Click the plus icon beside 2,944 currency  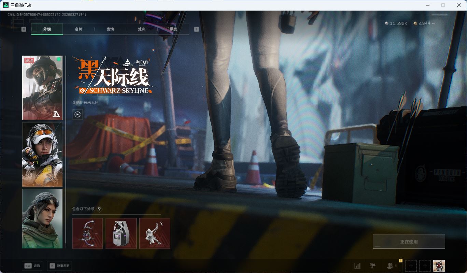coord(433,23)
